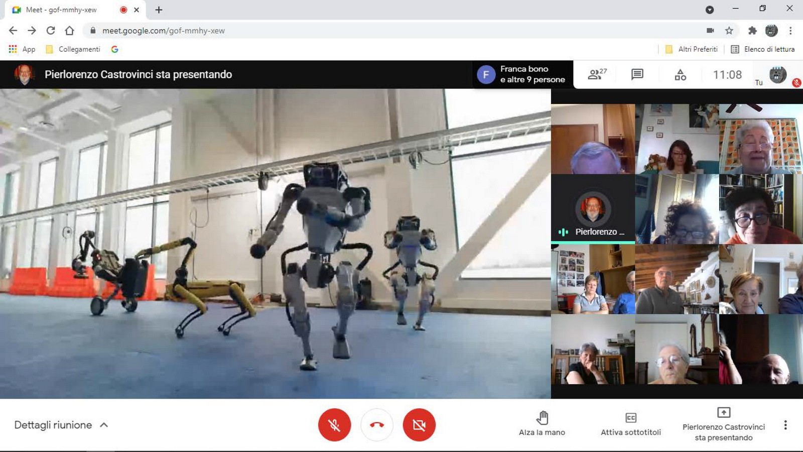Click the purple F avatar for Franca bono

coord(486,75)
